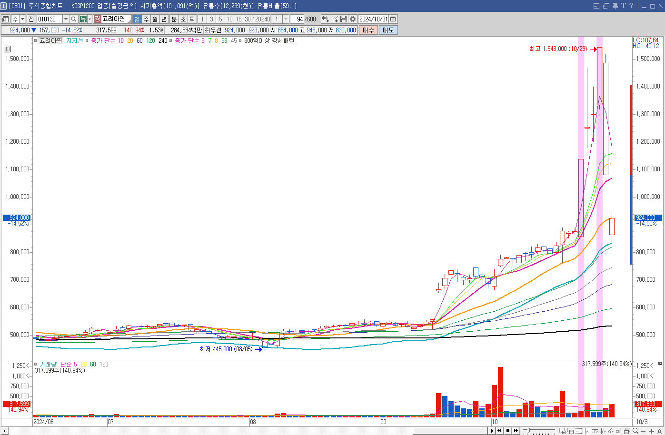Image resolution: width=665 pixels, height=435 pixels.
Task: Select the 일 (daily) period button
Action: click(x=137, y=19)
